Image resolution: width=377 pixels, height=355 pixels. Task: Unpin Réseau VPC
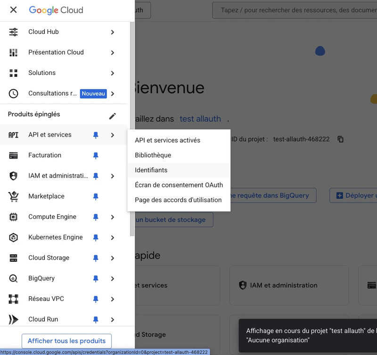96,299
